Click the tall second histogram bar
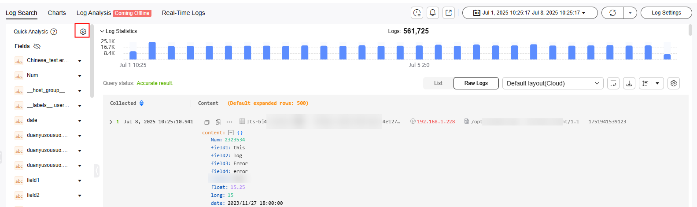 click(x=152, y=51)
